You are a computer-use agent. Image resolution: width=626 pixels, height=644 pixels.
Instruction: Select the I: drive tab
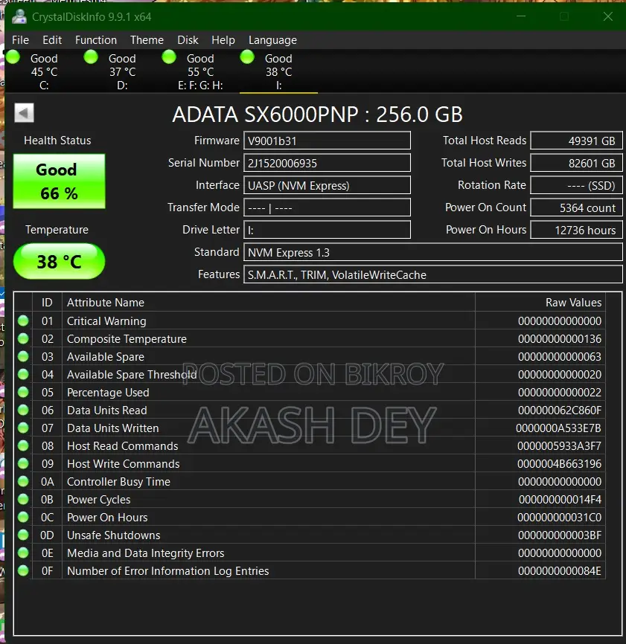[278, 71]
